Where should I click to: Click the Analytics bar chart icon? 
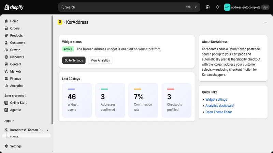(x=6, y=86)
